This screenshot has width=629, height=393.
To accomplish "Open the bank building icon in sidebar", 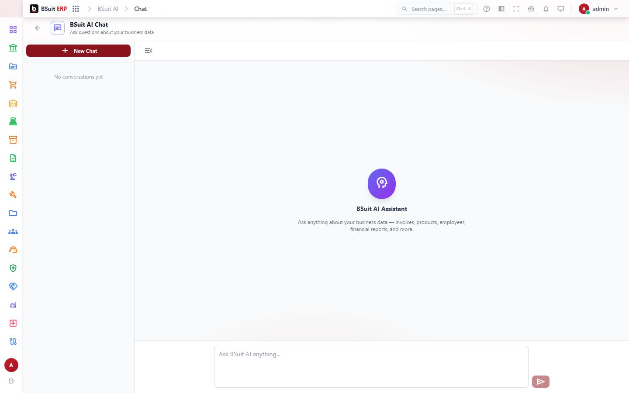I will tap(13, 48).
